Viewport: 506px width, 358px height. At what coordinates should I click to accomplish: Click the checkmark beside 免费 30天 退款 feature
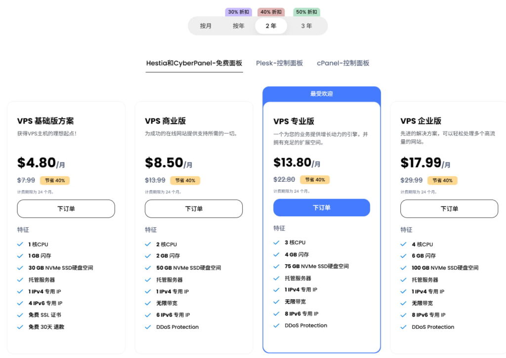20,327
